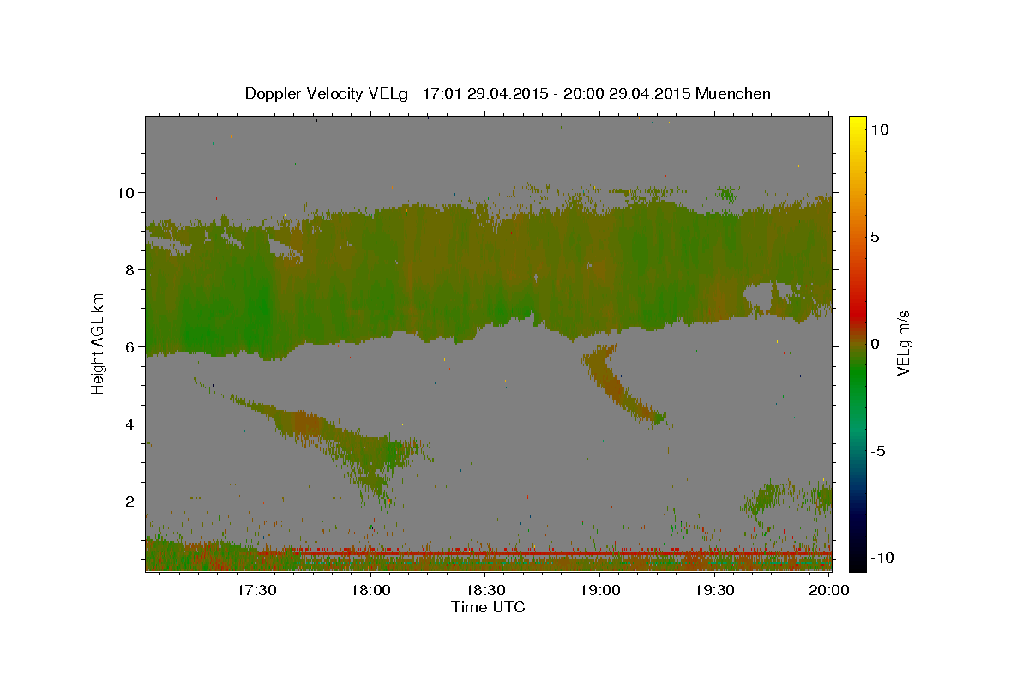Click the 'Height AGL km' axis label
This screenshot has height=686, width=1029.
(x=98, y=343)
